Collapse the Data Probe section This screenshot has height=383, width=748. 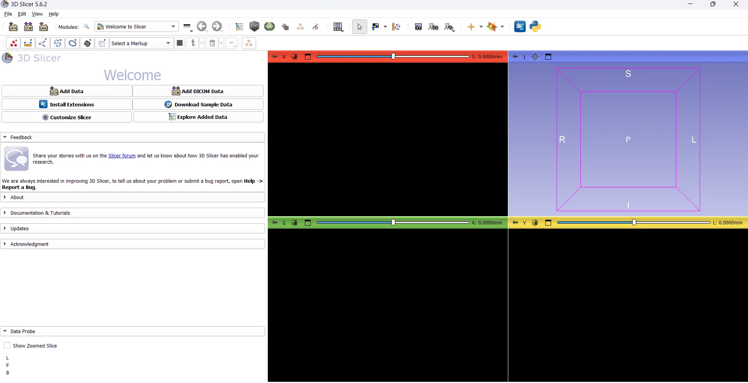click(133, 331)
